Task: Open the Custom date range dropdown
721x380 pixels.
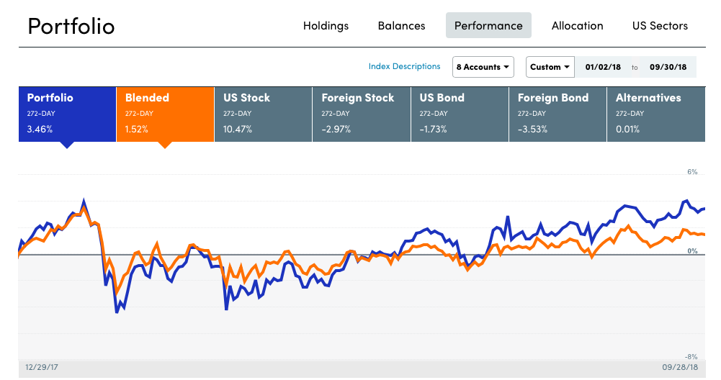Action: click(x=550, y=67)
